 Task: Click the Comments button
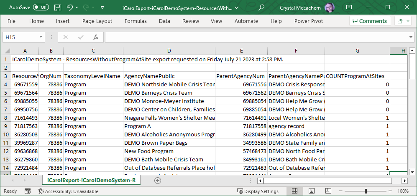point(369,21)
